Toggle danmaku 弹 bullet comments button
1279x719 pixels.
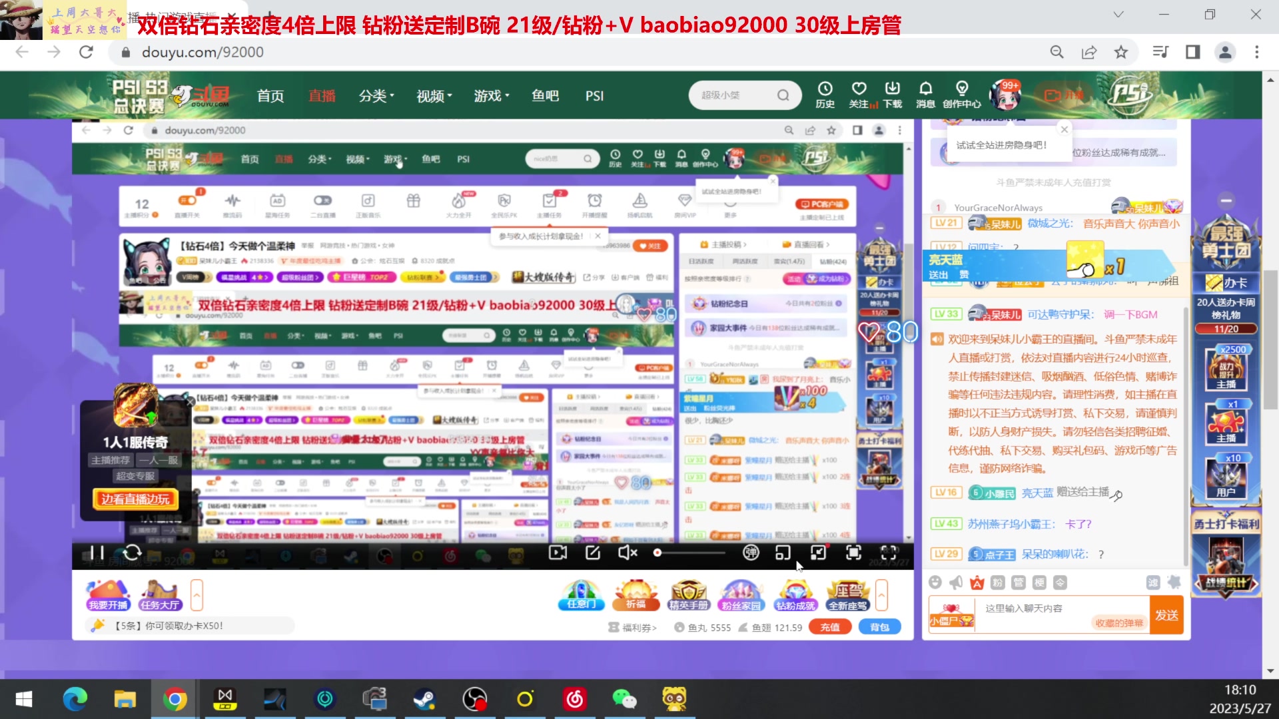point(751,553)
